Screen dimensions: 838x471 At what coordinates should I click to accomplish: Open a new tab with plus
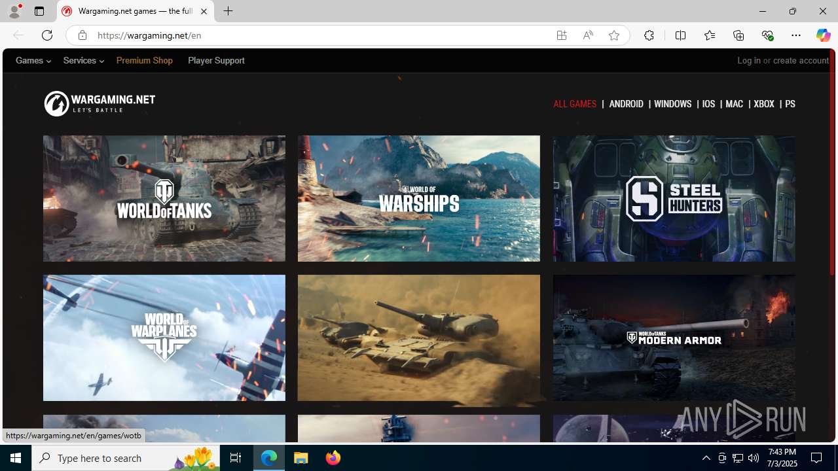pyautogui.click(x=228, y=11)
